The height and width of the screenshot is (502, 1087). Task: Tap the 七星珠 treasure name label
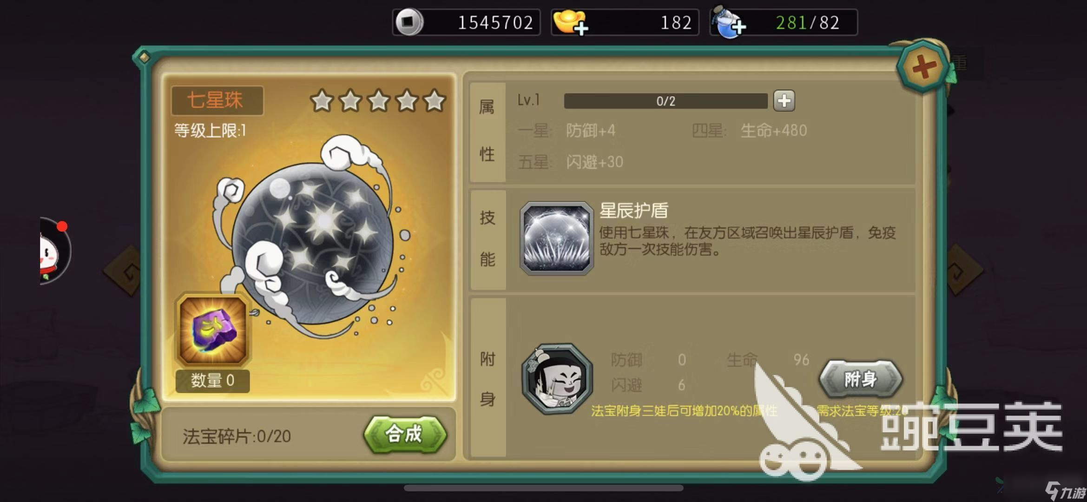(216, 100)
